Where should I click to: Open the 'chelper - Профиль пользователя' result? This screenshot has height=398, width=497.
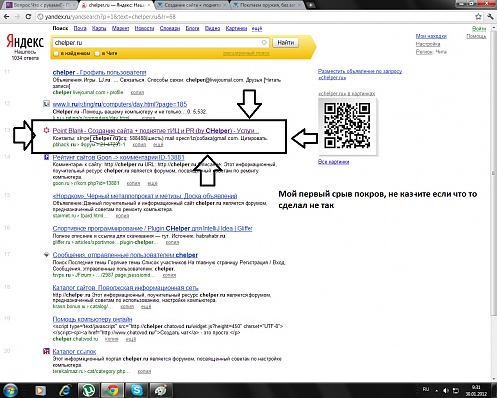(x=99, y=72)
